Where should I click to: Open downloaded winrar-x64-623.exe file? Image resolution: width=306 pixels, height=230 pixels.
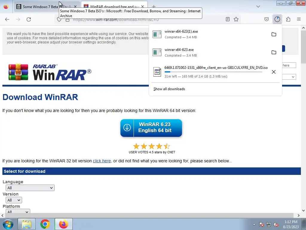click(210, 52)
